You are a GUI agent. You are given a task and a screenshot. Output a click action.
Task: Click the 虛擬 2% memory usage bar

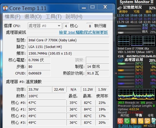(129, 29)
